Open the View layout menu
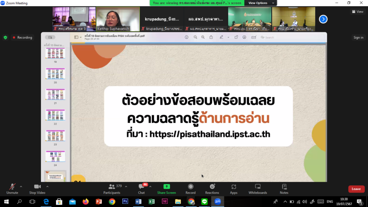This screenshot has width=368, height=207. (357, 11)
